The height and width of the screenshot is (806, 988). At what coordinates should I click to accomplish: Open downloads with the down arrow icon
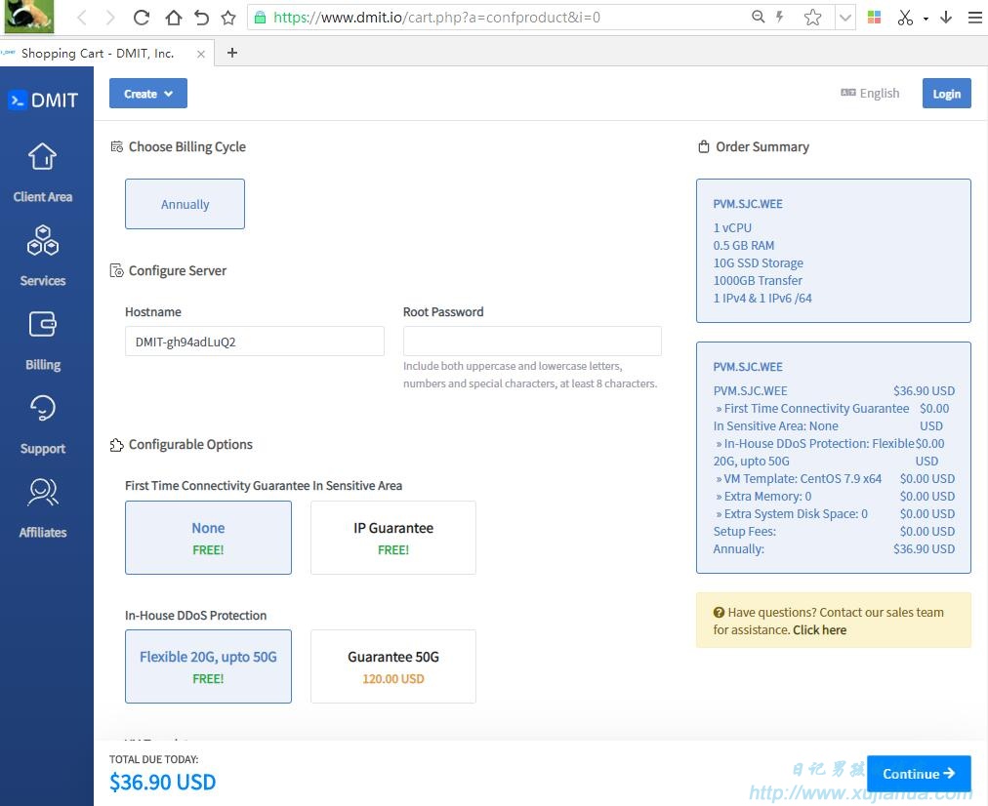pyautogui.click(x=946, y=17)
